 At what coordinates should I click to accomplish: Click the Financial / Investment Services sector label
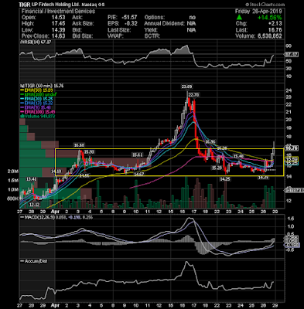point(58,12)
